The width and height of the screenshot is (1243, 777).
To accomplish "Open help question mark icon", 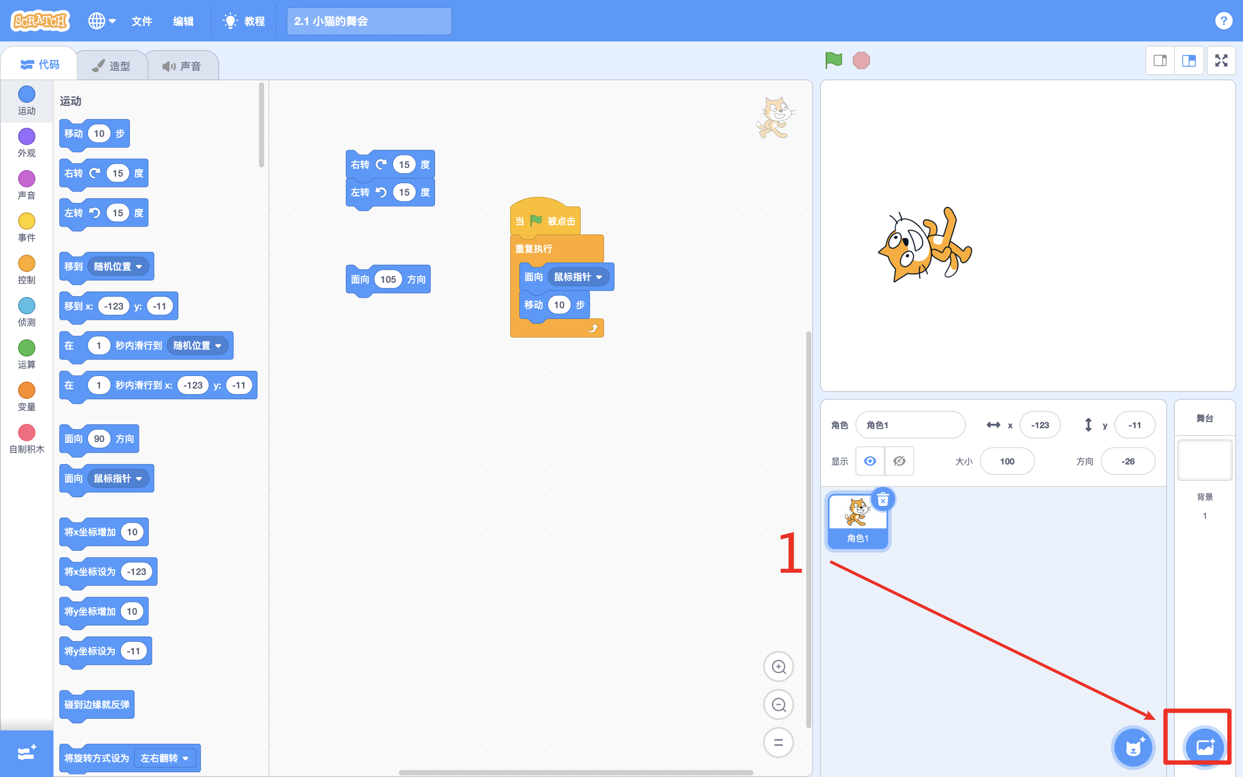I will [1224, 21].
